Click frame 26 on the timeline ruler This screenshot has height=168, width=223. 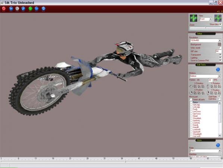click(87, 158)
